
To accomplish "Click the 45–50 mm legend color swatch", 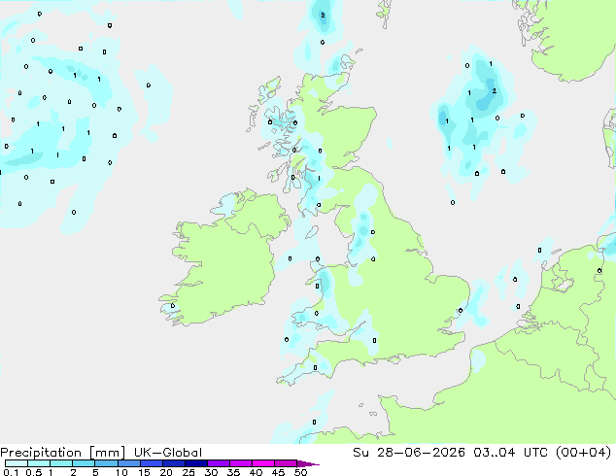I will point(286,463).
